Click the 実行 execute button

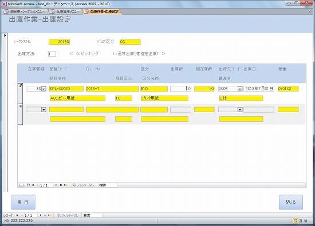click(23, 202)
